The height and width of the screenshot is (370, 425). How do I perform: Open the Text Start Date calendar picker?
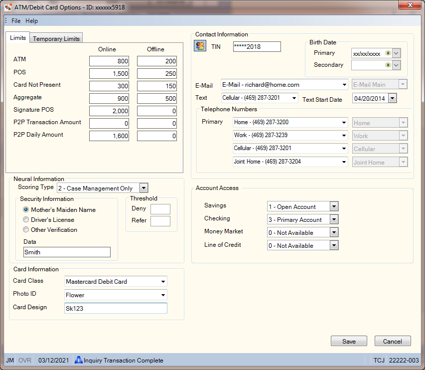click(392, 98)
